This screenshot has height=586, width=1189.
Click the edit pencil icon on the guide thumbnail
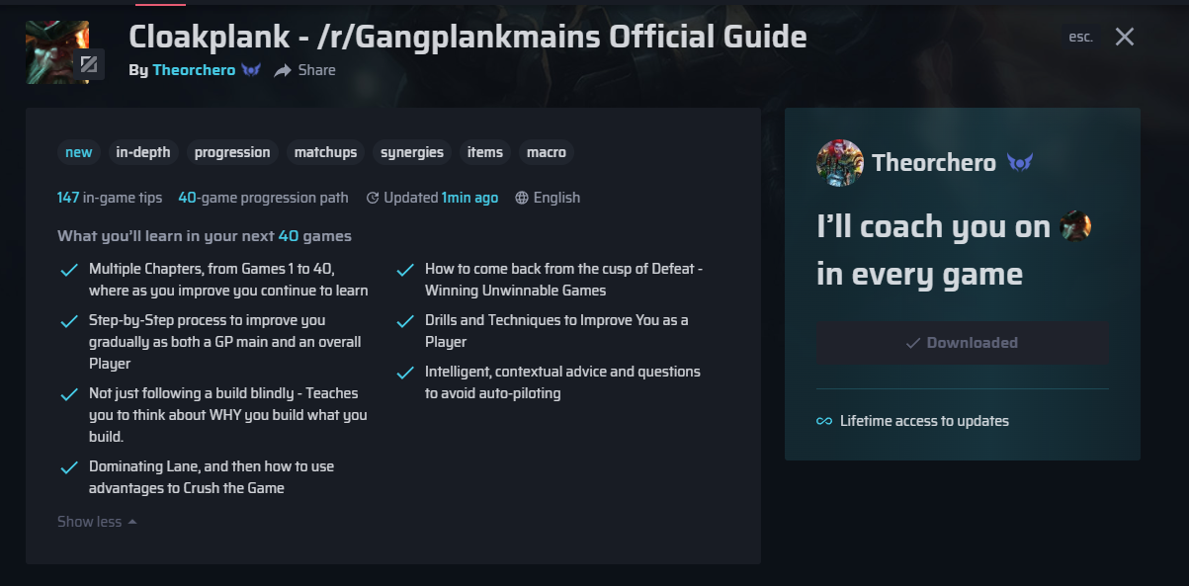(90, 65)
